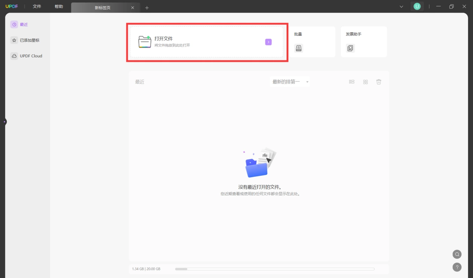Click the trash icon to clear recents
The height and width of the screenshot is (278, 473).
(x=379, y=82)
